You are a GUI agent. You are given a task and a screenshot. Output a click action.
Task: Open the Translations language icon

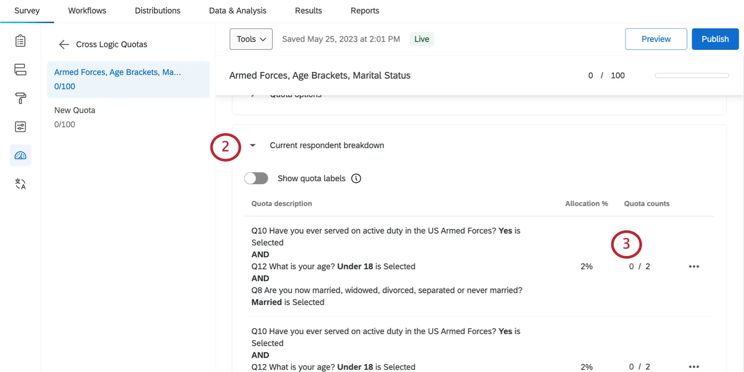(20, 184)
